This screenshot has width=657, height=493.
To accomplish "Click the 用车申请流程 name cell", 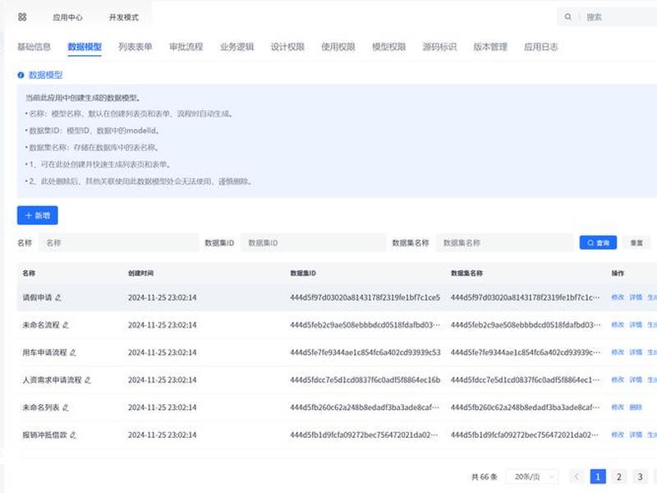I will pos(45,352).
